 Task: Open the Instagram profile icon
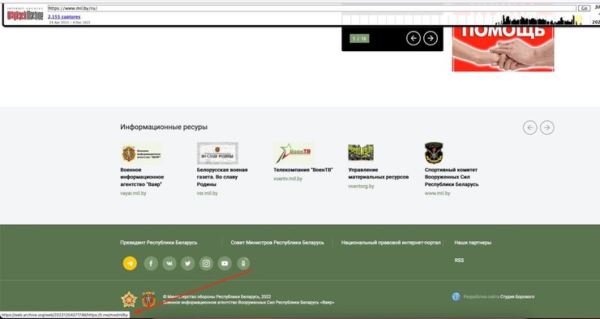click(x=206, y=264)
